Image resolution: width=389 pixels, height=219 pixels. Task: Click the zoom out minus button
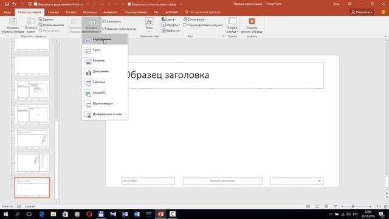pyautogui.click(x=342, y=207)
